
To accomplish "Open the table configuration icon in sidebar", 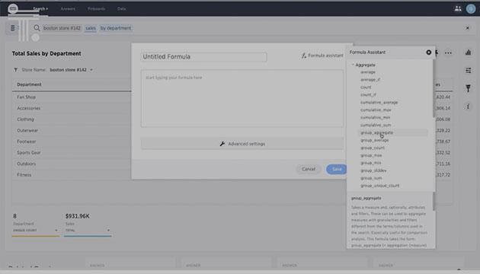I will point(468,70).
